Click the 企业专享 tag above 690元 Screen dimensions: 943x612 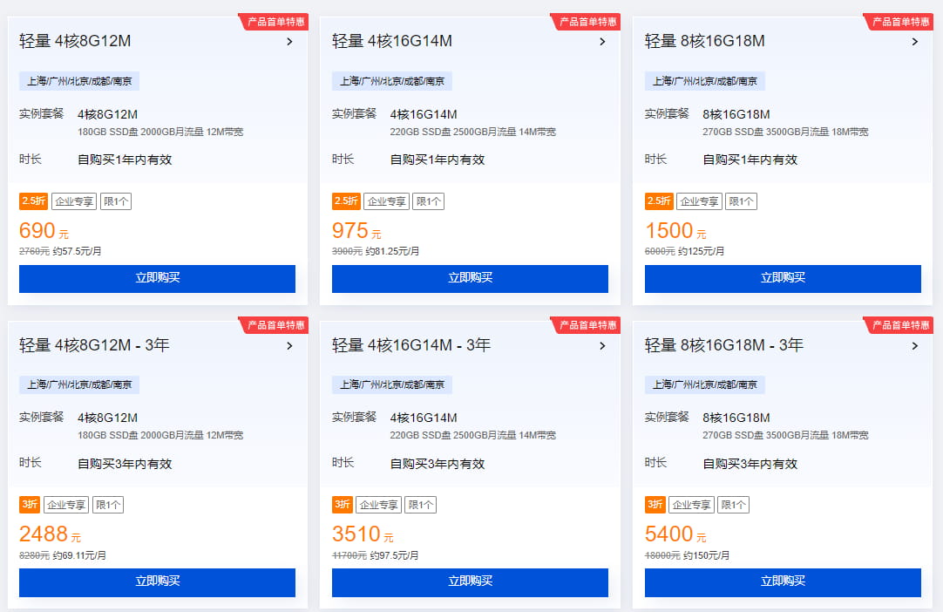[x=74, y=201]
